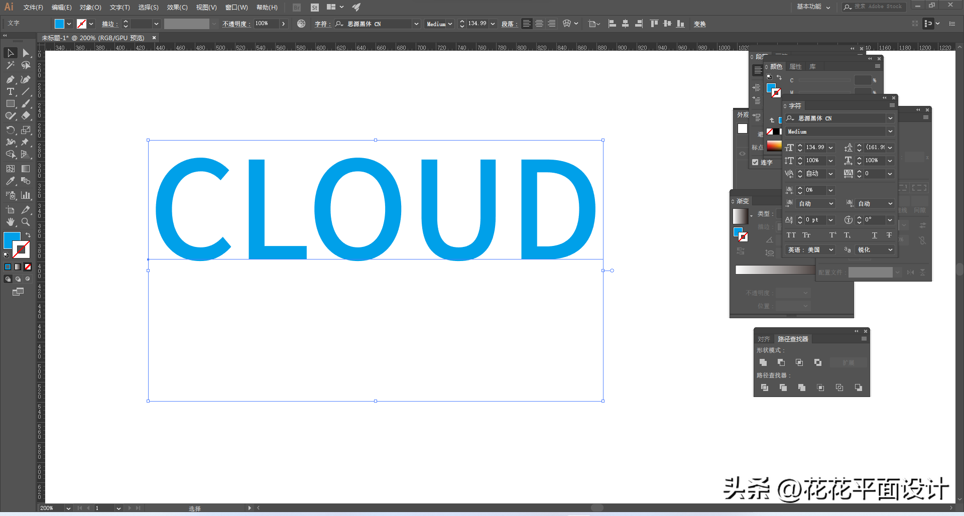
Task: Toggle the 连字 checkbox
Action: pyautogui.click(x=755, y=162)
